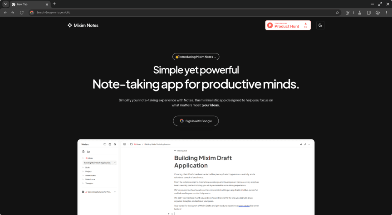Click the bold "your ideas." text
Screen dimensions: 392x215
tap(211, 105)
